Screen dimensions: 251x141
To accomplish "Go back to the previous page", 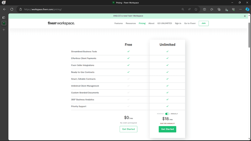I will [4, 9].
